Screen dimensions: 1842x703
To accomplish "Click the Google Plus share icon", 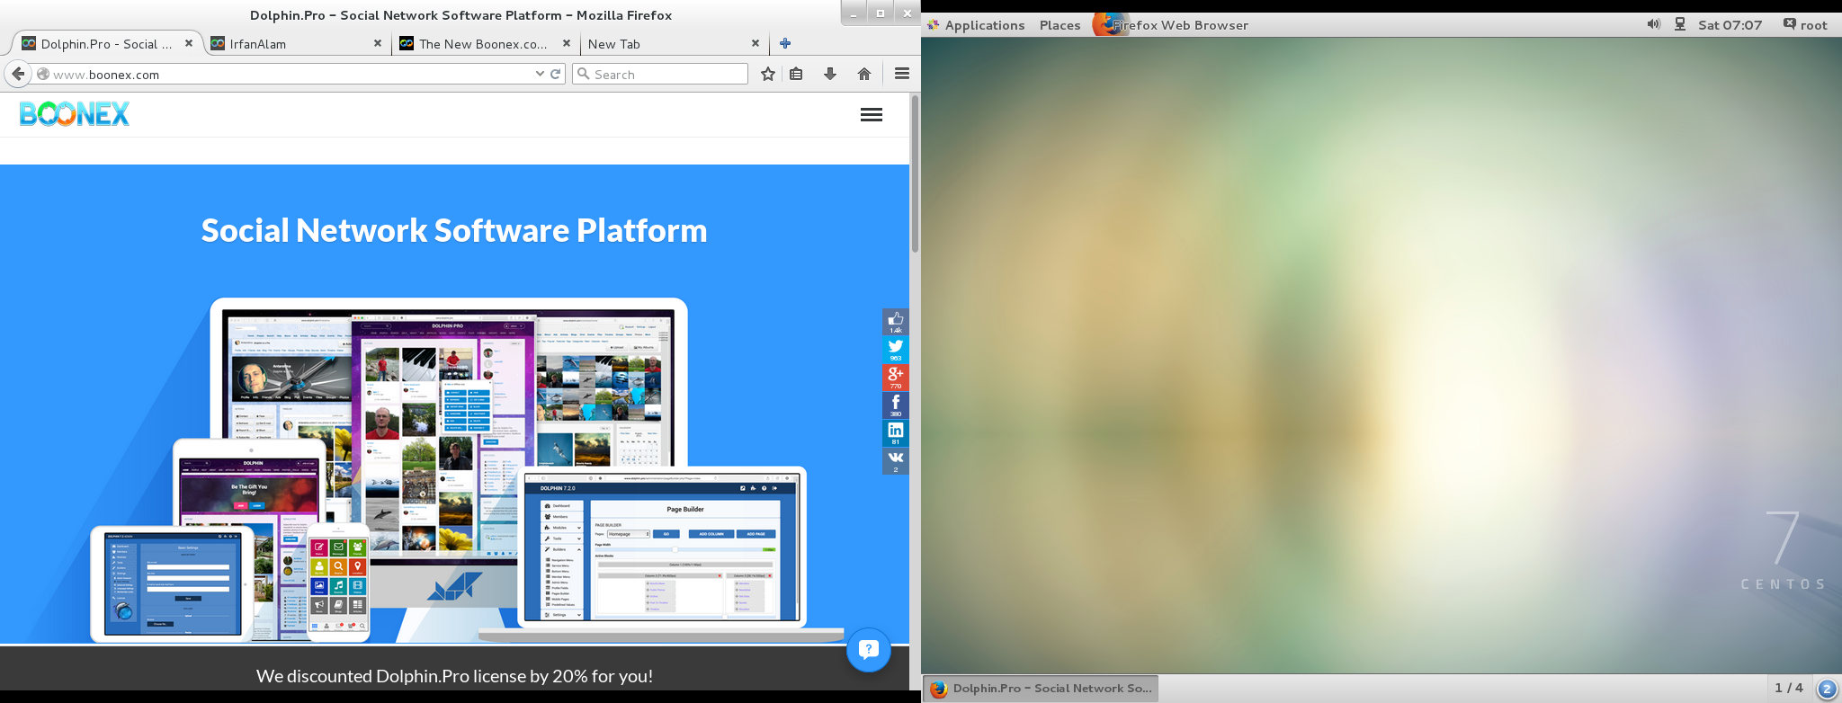I will 895,377.
